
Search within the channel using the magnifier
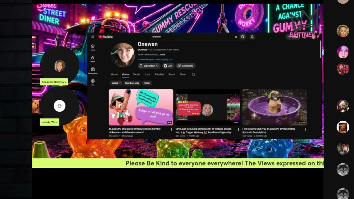[194, 74]
